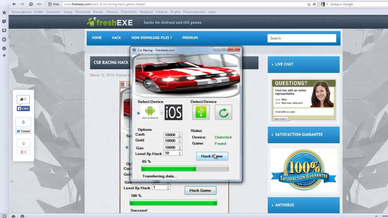Open the password key icon in toolbar

point(39,4)
